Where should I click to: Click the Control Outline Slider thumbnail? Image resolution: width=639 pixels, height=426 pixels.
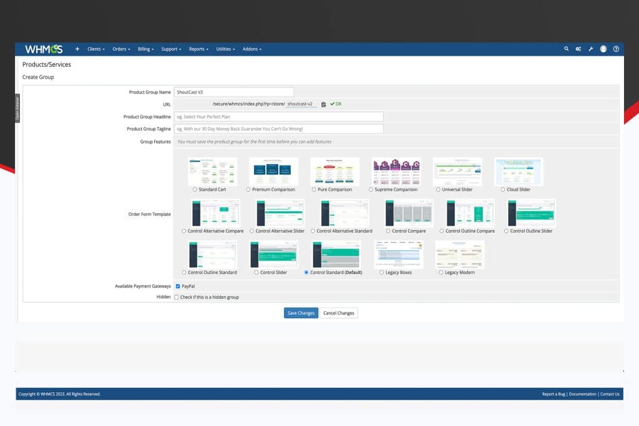pos(531,213)
